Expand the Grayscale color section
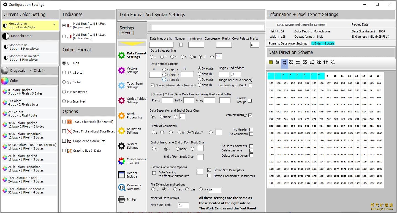The height and width of the screenshot is (213, 397). (30, 71)
